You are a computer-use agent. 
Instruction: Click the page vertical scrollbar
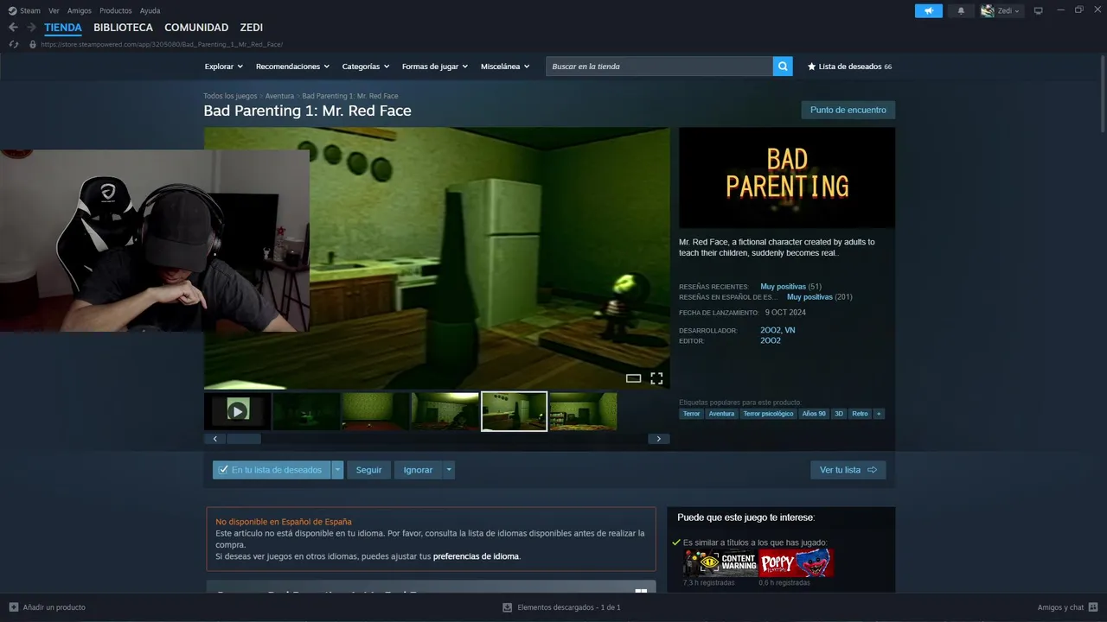pos(1103,93)
